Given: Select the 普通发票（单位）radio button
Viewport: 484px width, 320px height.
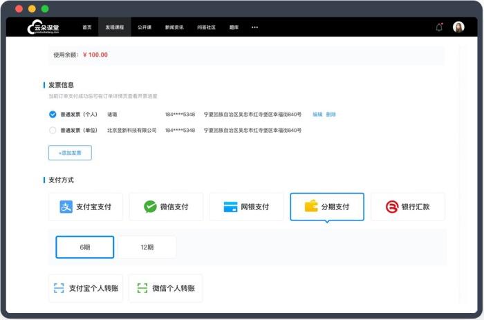Looking at the screenshot, I should click(53, 130).
